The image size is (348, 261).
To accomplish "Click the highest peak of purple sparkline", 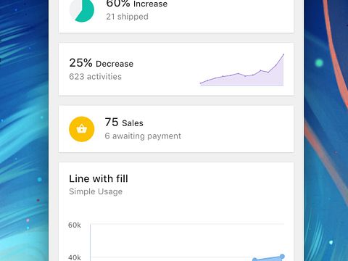I will click(x=283, y=54).
